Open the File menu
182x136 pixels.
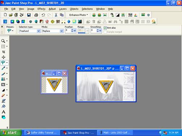[6, 9]
